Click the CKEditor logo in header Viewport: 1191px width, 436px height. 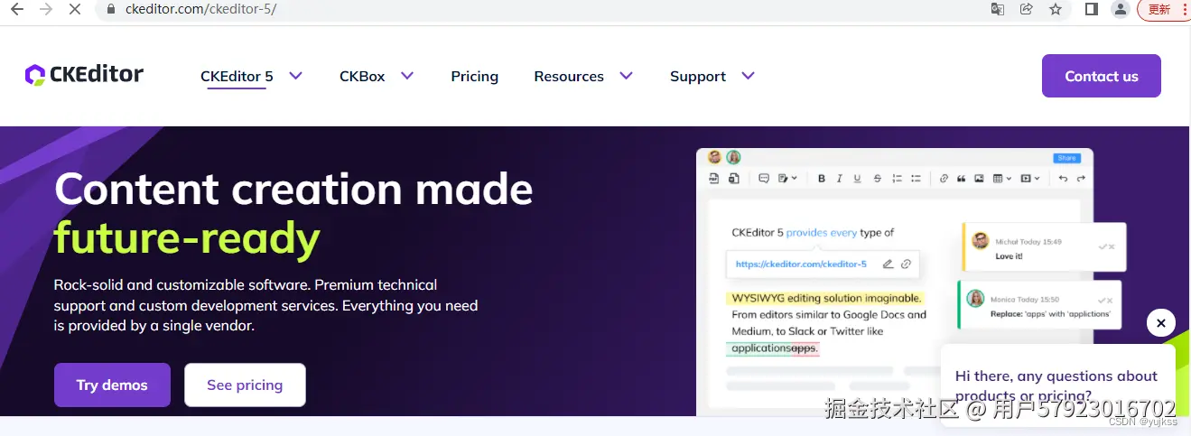pos(84,75)
